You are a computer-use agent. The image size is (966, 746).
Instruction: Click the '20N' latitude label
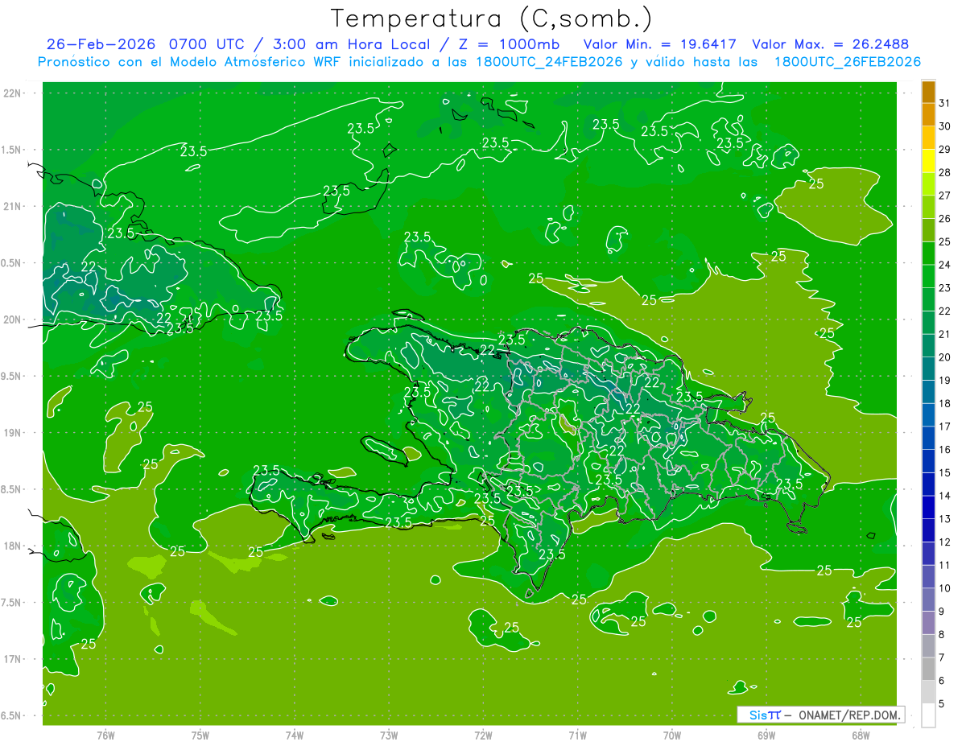coord(13,319)
